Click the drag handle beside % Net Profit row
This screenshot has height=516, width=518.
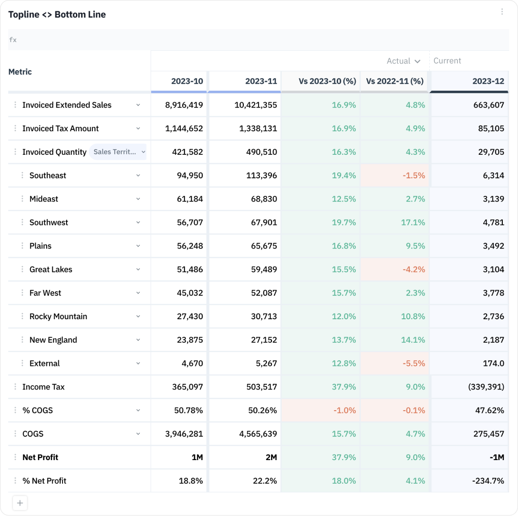tap(15, 481)
